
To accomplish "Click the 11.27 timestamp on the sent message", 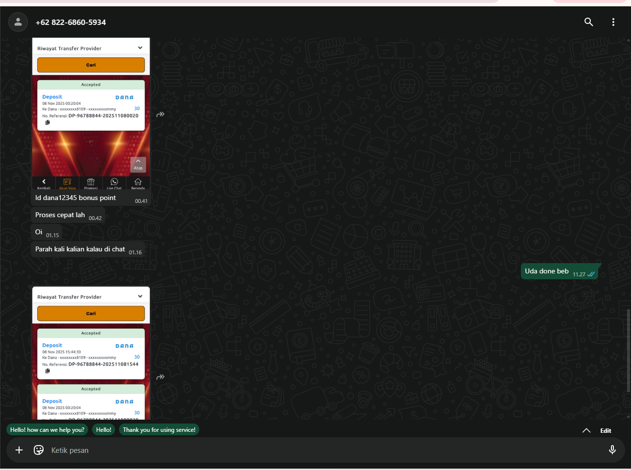I will [x=579, y=274].
